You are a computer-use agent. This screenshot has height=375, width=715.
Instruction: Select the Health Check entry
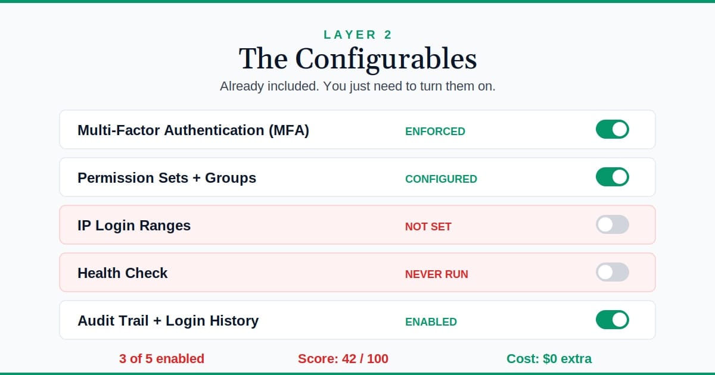(x=238, y=272)
